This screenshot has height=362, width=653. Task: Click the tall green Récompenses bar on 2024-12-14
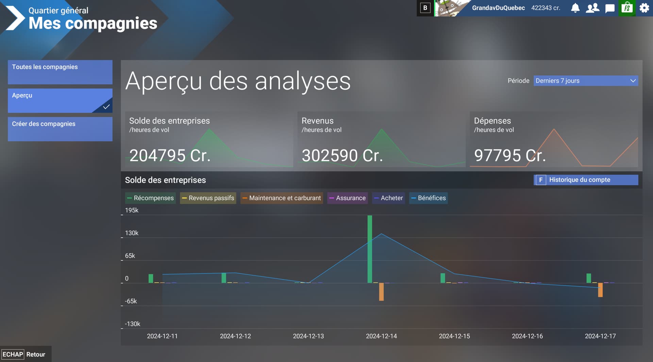tap(370, 249)
